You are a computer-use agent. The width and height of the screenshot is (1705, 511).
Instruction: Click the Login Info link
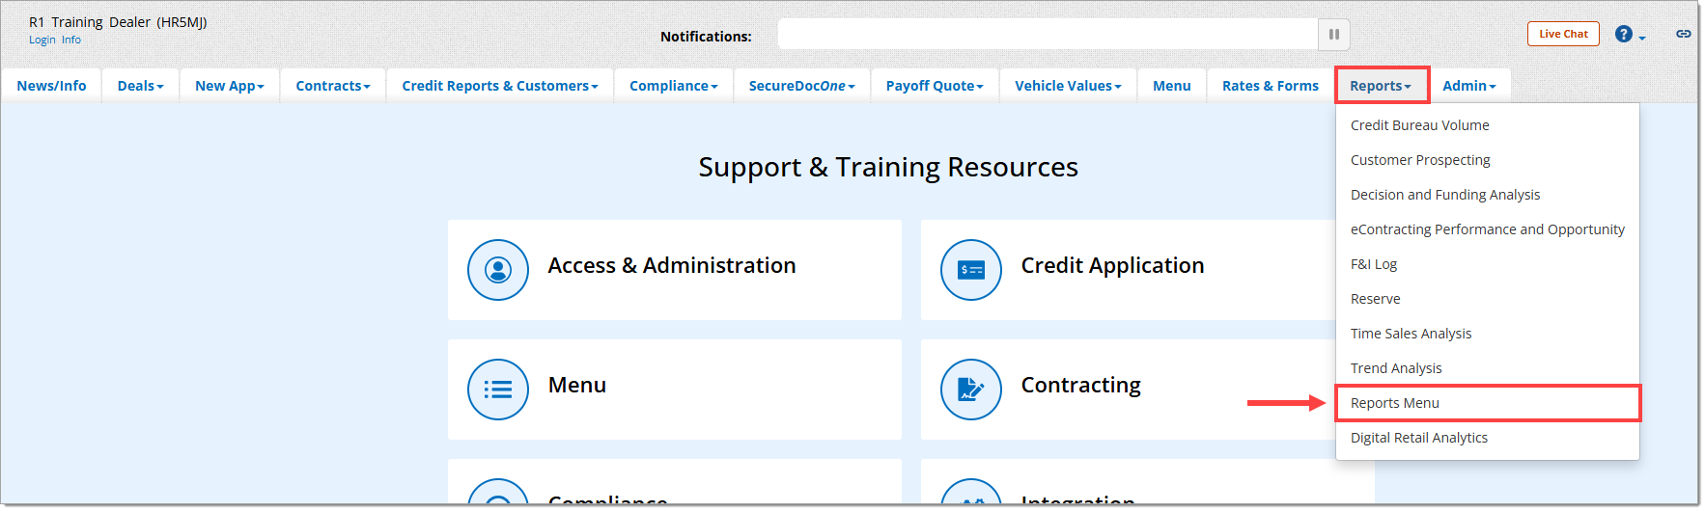55,40
